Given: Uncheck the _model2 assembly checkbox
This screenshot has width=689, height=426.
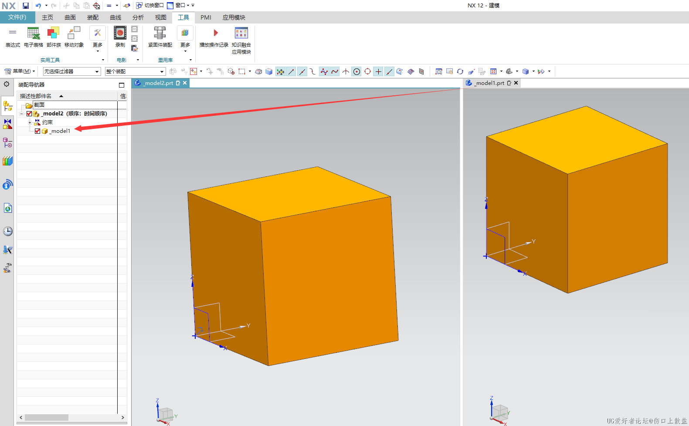Looking at the screenshot, I should 29,114.
